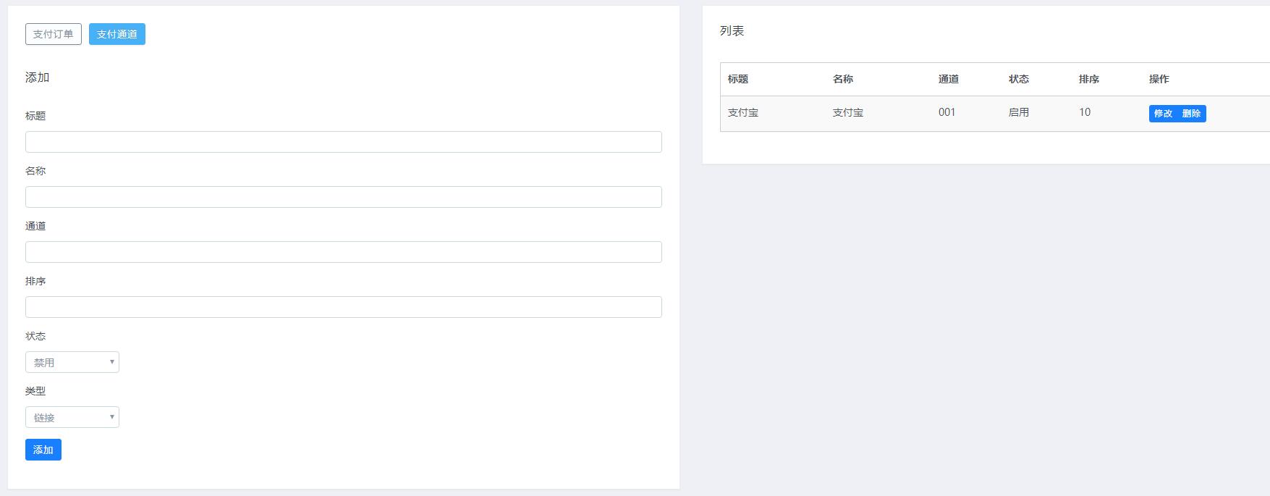
Task: Open the 状态 dropdown showing 禁用
Action: coord(72,362)
